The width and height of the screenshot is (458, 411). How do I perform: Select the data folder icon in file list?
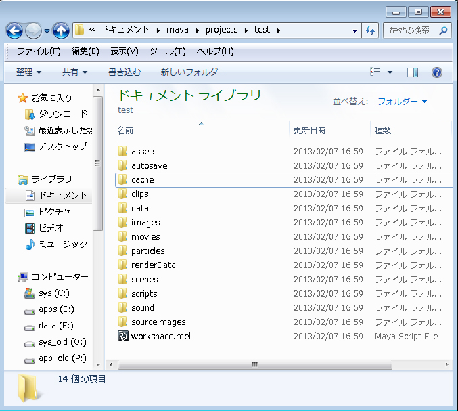click(122, 208)
